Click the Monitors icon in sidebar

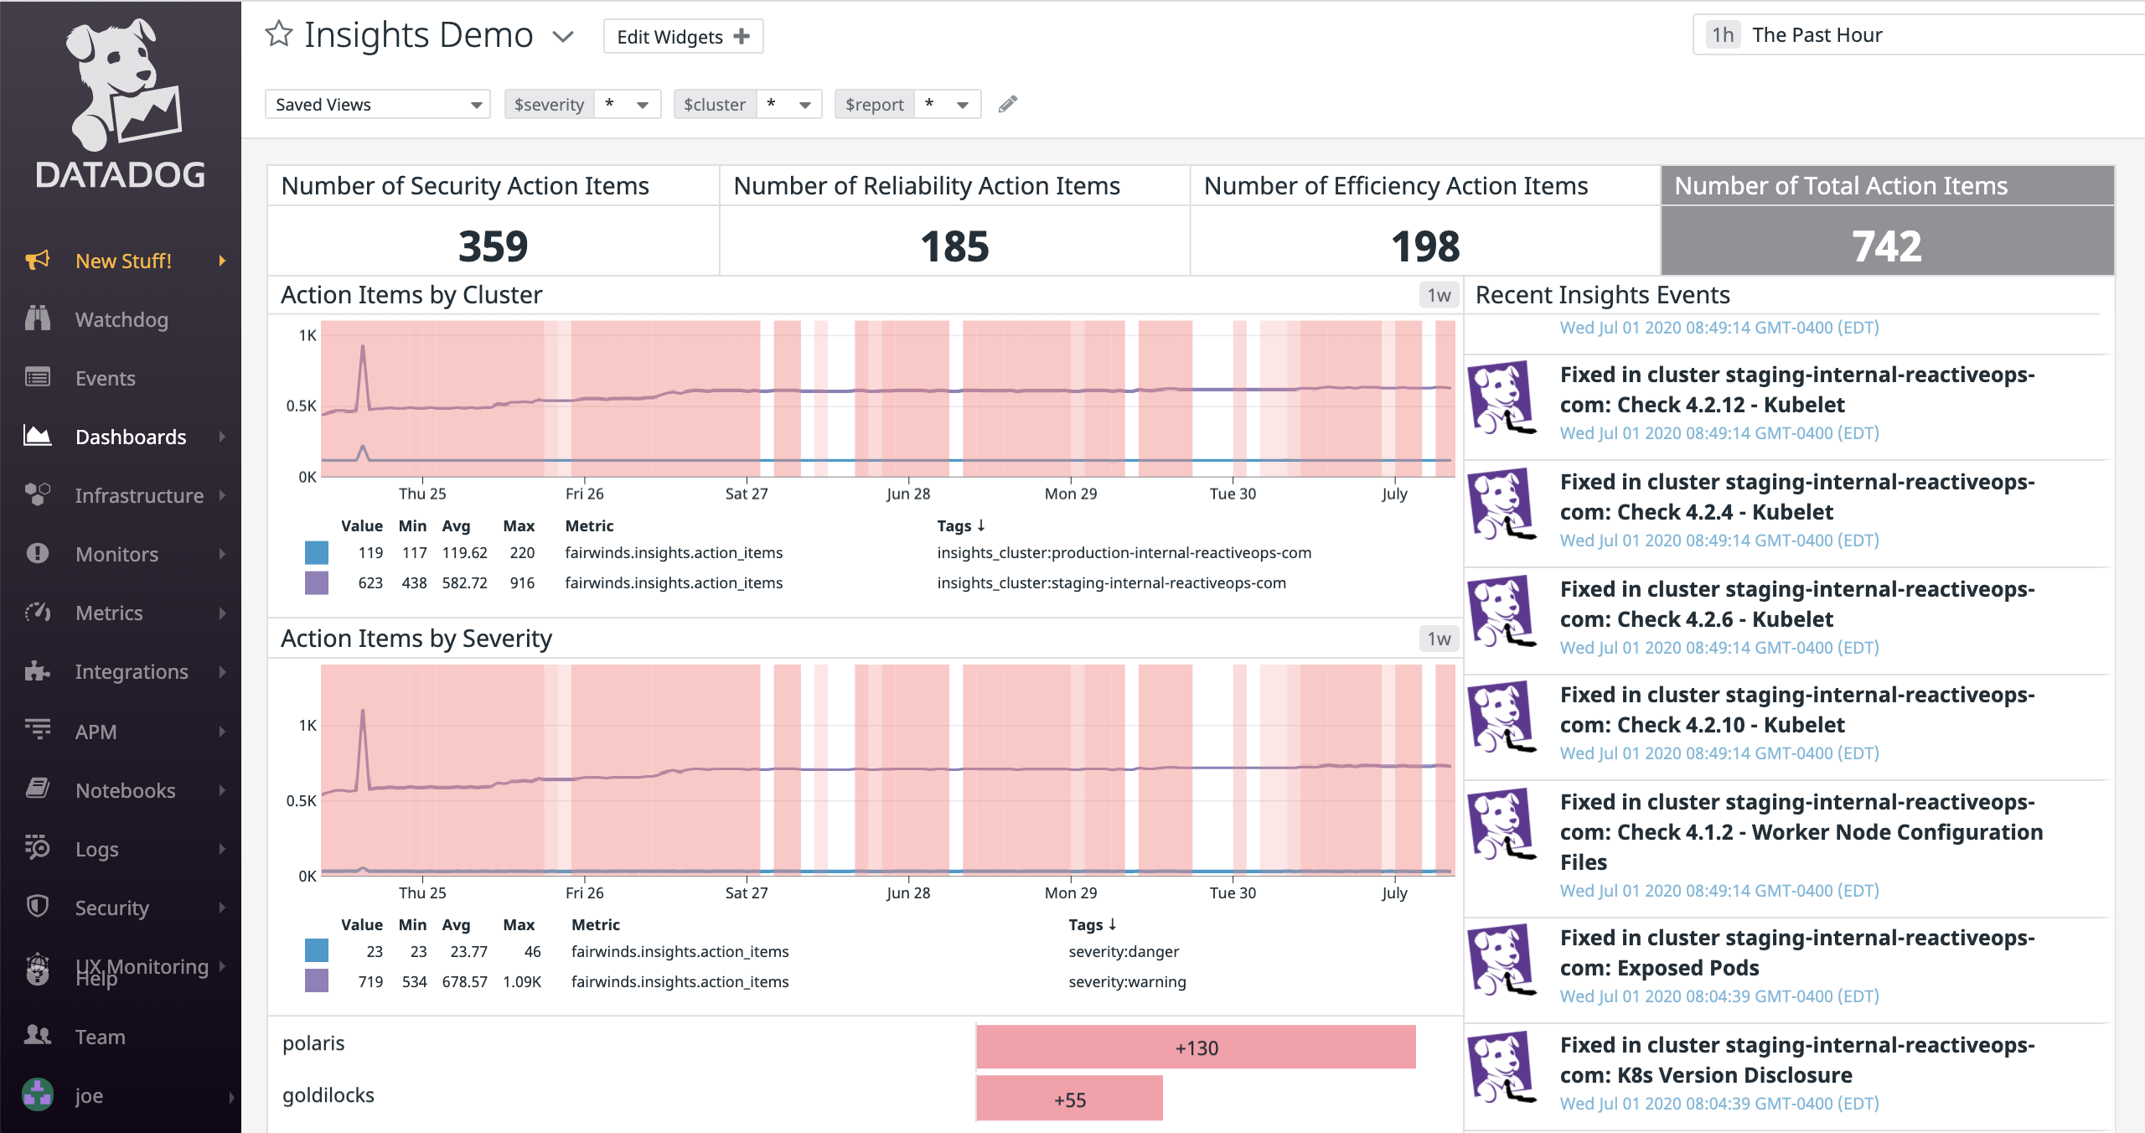tap(39, 553)
